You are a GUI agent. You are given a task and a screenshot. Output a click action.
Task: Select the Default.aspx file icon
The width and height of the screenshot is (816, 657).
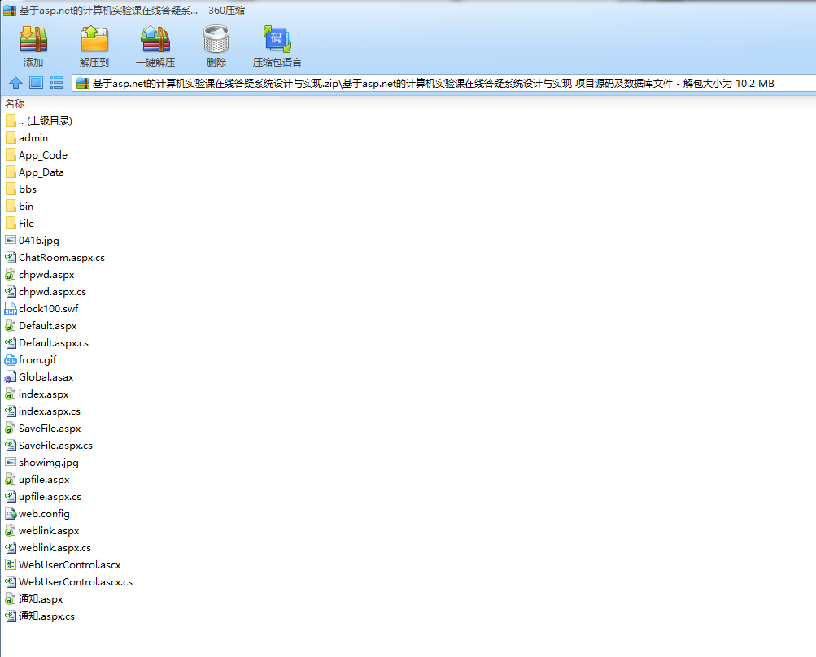[x=11, y=325]
